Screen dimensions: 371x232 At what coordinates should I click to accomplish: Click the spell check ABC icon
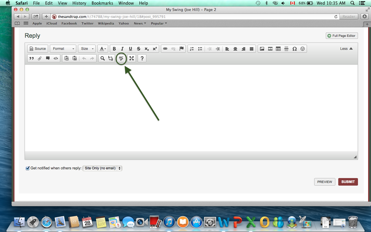pyautogui.click(x=121, y=58)
